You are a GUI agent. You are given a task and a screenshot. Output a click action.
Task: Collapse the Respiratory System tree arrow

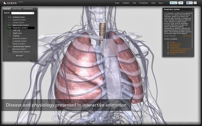click(x=6, y=28)
